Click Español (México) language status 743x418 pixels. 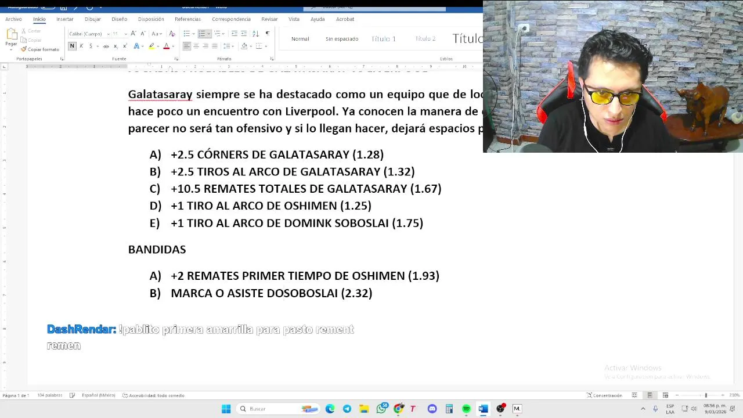point(98,395)
